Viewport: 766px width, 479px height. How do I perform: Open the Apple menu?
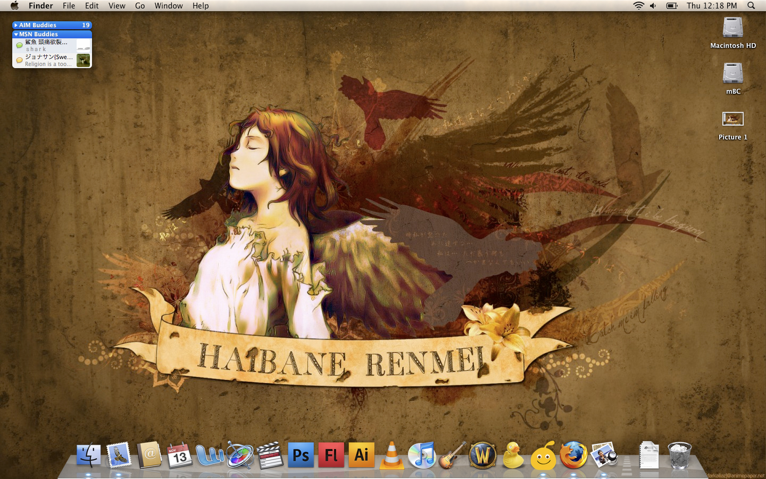(14, 6)
